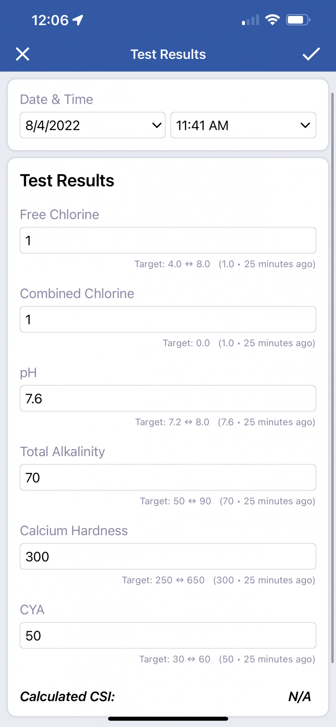Open the time dropdown showing 11:41 AM
This screenshot has width=336, height=727.
[243, 125]
